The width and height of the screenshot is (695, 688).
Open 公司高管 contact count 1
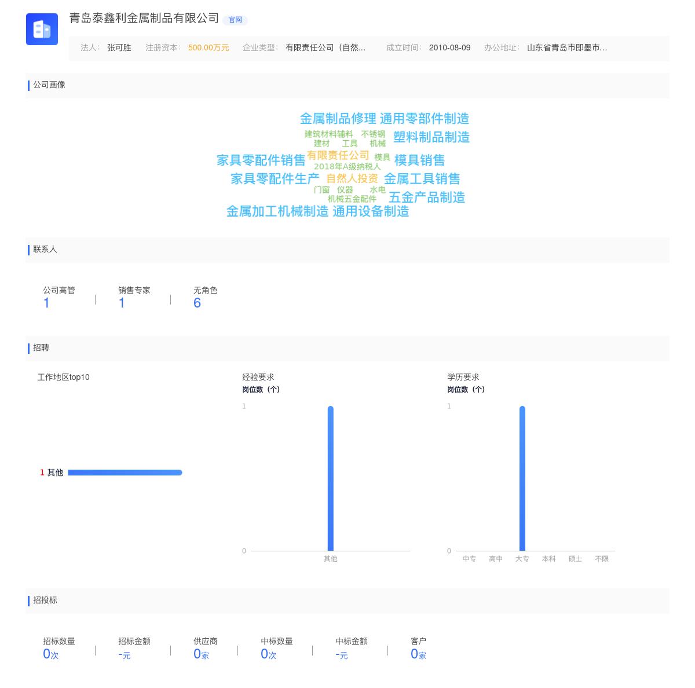coord(46,303)
